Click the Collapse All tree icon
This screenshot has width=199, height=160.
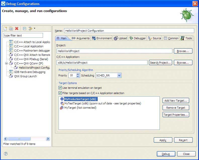(24, 29)
